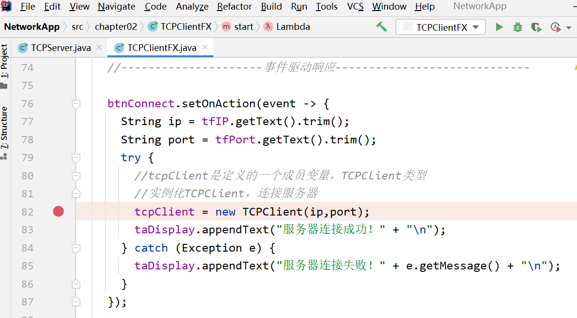Click fold end marker at line 81
Image resolution: width=577 pixels, height=318 pixels.
click(x=76, y=193)
